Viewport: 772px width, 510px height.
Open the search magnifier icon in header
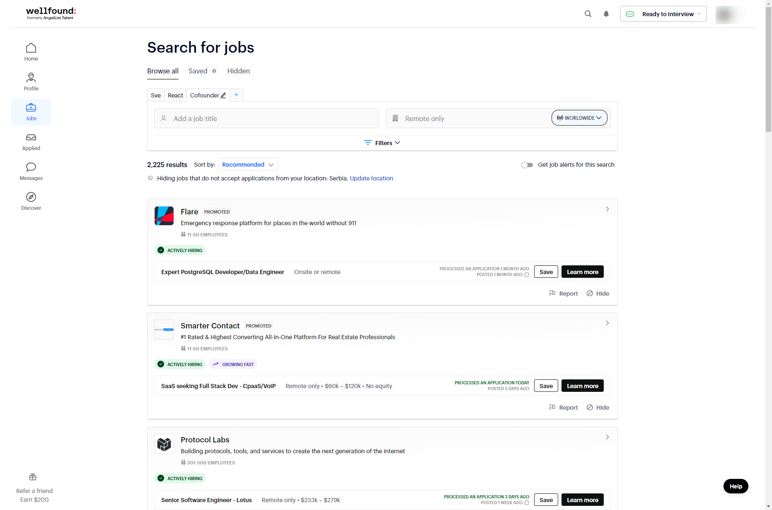coord(588,14)
